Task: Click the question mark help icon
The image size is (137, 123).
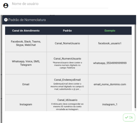Action: (x=6, y=20)
